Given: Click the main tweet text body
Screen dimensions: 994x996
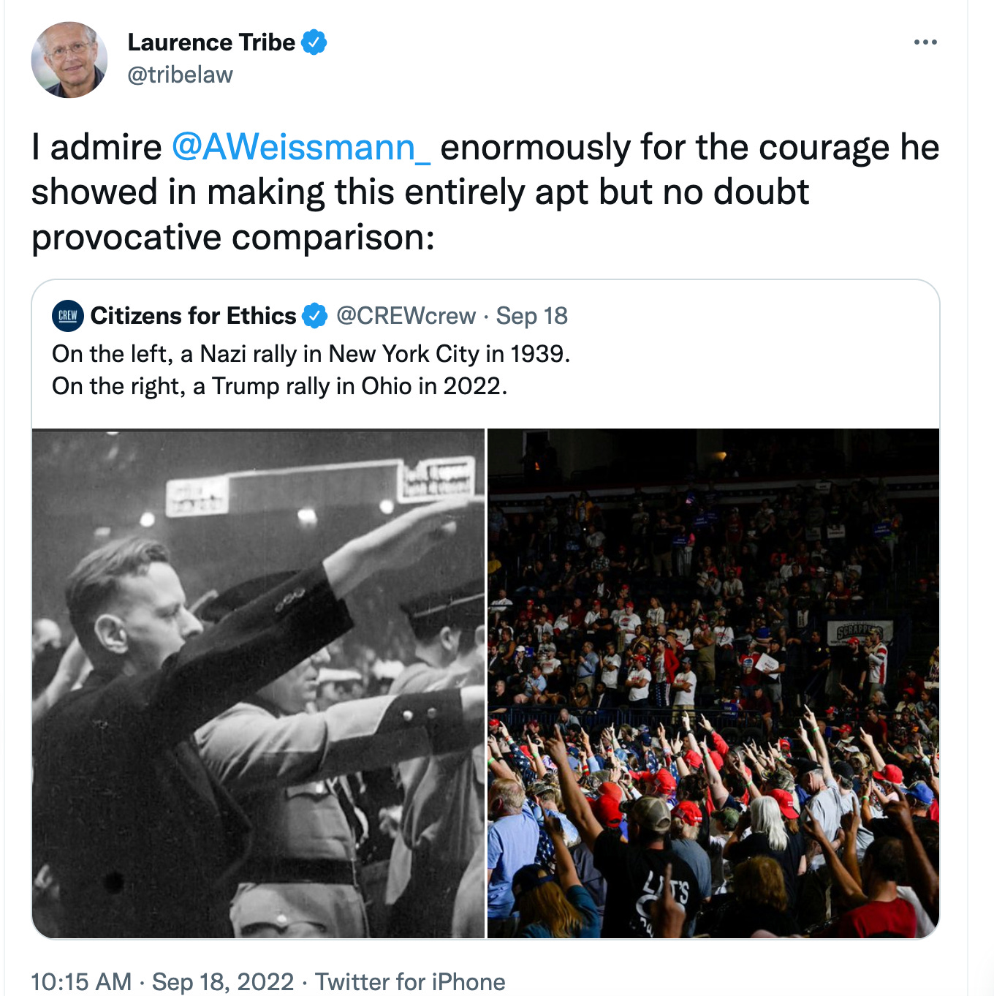Looking at the screenshot, I should (x=485, y=192).
